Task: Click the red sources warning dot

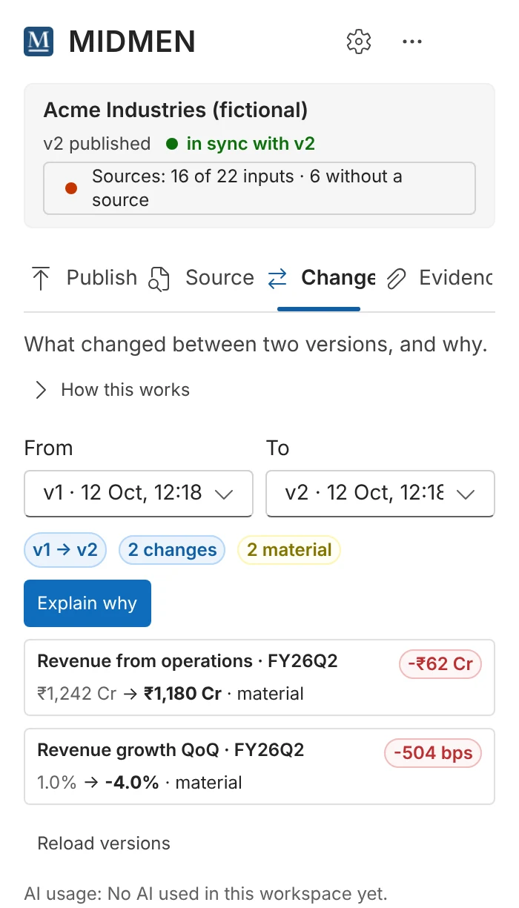Action: click(71, 188)
